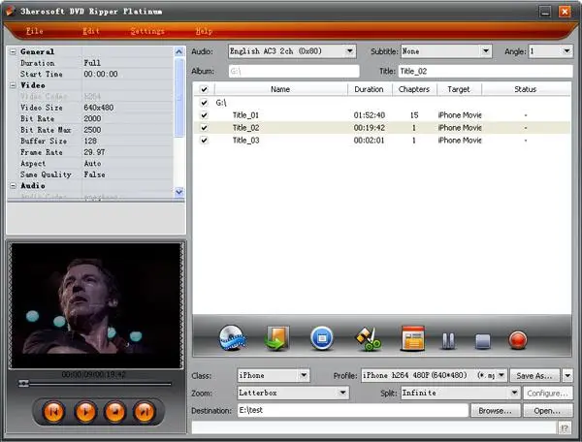Screen dimensions: 582x442
Task: Uncheck the Title_02 checkbox
Action: [x=204, y=128]
